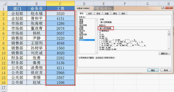174x92 pixels.
Task: Click the dialog help question mark button
Action: [x=163, y=8]
